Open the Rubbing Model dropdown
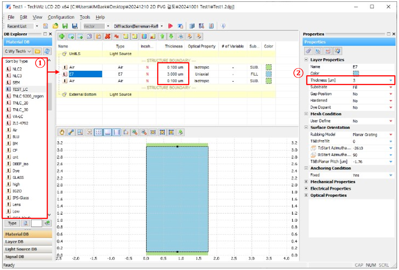Viewport: 399px width, 270px height. click(x=391, y=135)
